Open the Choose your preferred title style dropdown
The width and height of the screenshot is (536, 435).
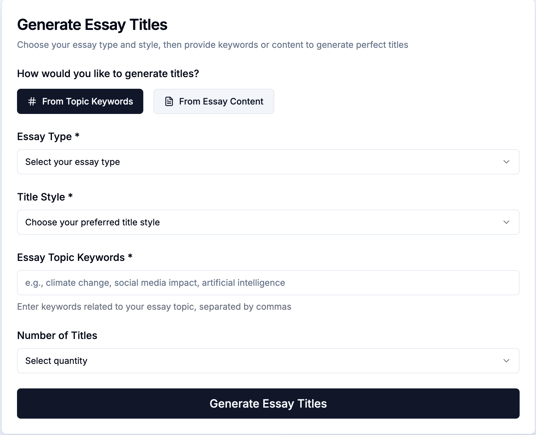(x=268, y=222)
